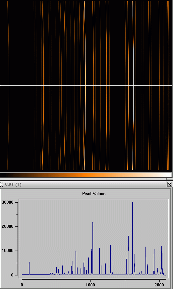Click the 10000 y-axis label
The width and height of the screenshot is (173, 289).
[x=8, y=251]
